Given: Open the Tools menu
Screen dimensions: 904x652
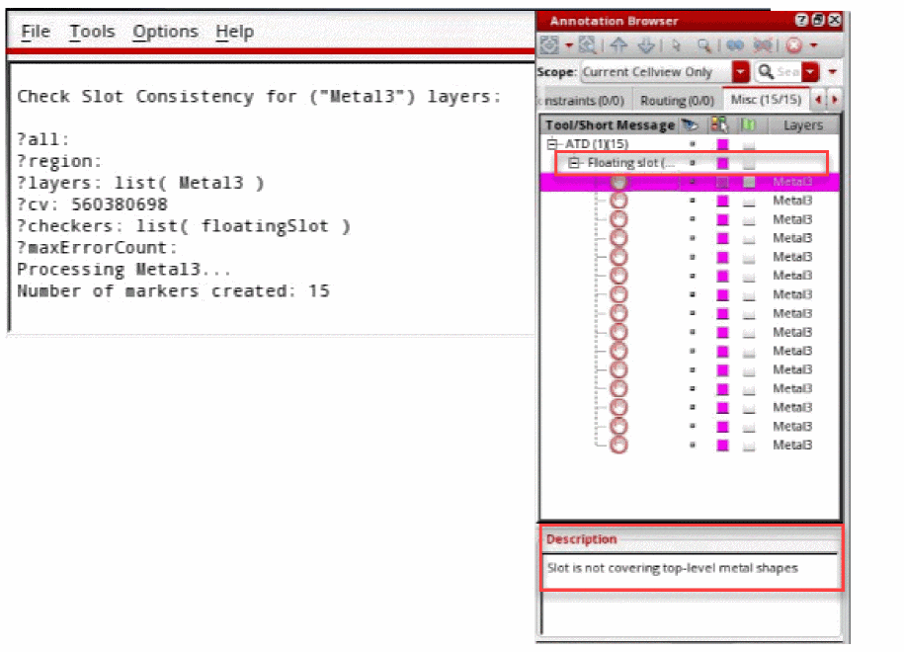Looking at the screenshot, I should [92, 32].
